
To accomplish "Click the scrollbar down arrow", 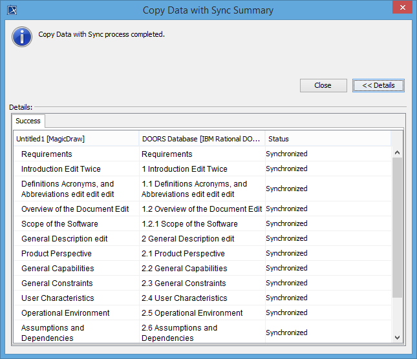I will click(397, 336).
